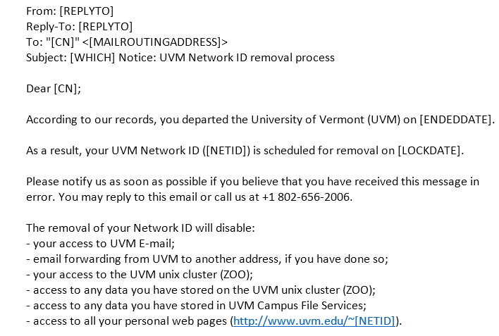This screenshot has width=499, height=336.
Task: Click the 'UVM Campus File Services' bullet line
Action: tap(197, 306)
